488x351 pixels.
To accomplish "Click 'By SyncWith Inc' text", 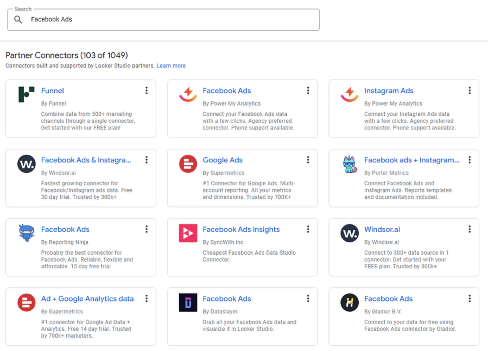I will pyautogui.click(x=223, y=242).
